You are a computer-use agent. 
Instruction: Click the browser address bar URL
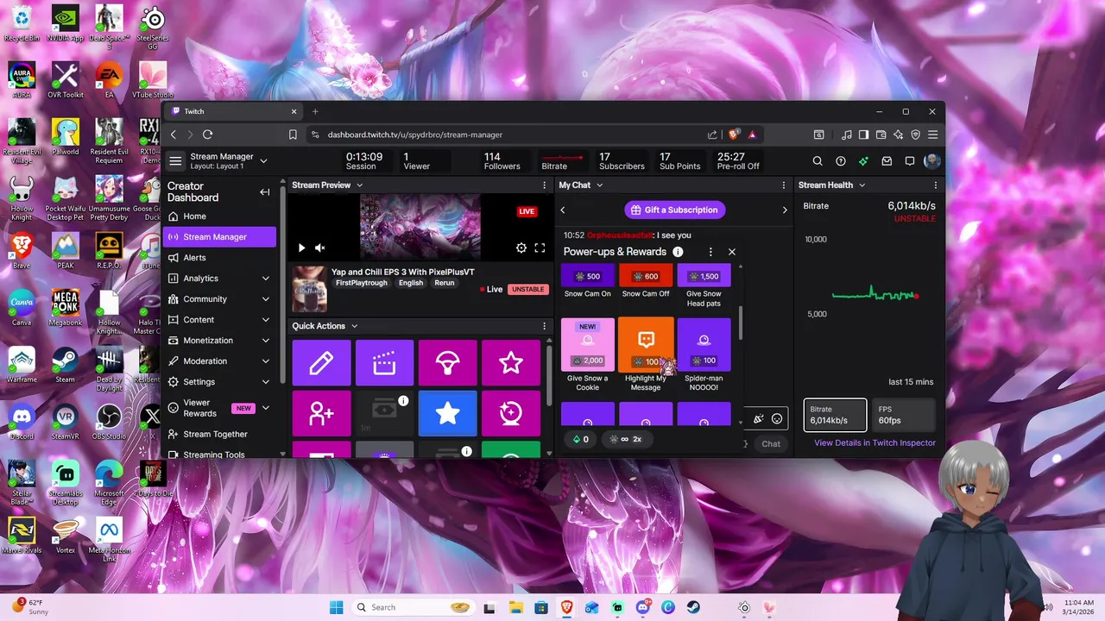click(x=414, y=135)
